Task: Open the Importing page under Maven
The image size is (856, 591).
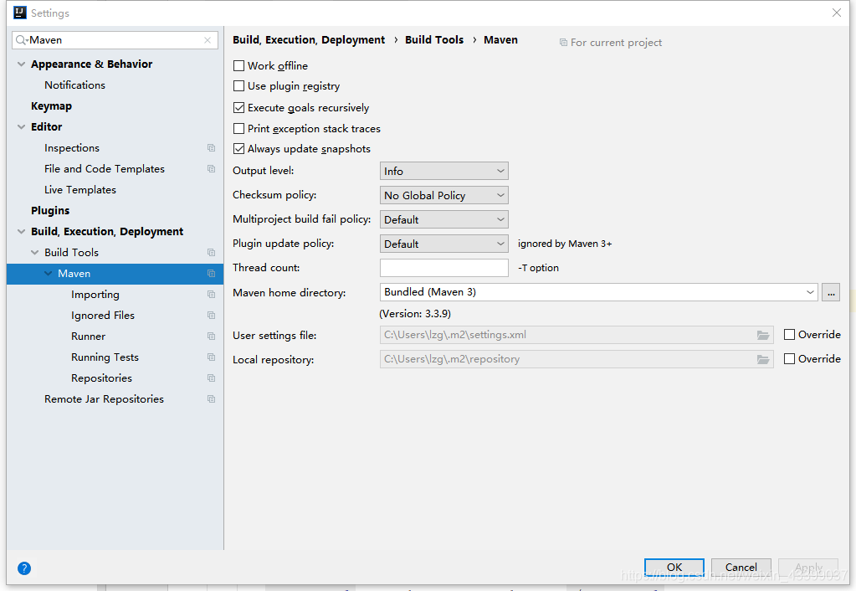Action: (95, 295)
